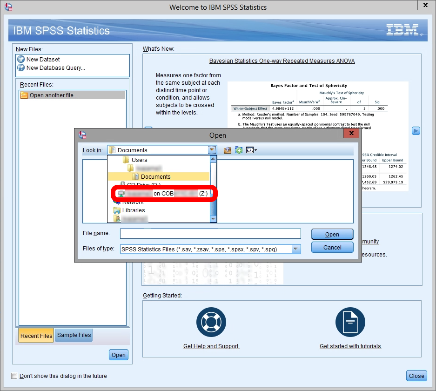Toggle Don't show this dialog checkbox
The width and height of the screenshot is (436, 391).
pos(14,376)
